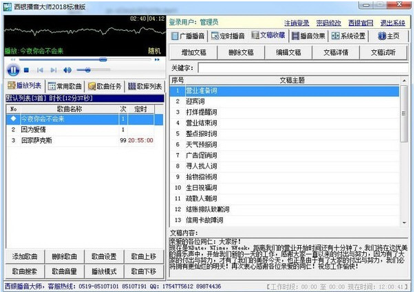Click the 歌曲名称 column header
415x292 pixels.
pyautogui.click(x=70, y=109)
